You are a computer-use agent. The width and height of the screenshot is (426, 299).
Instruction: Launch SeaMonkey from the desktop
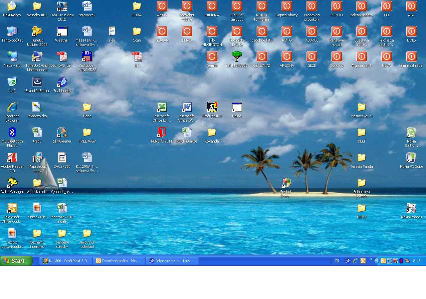coord(62,82)
